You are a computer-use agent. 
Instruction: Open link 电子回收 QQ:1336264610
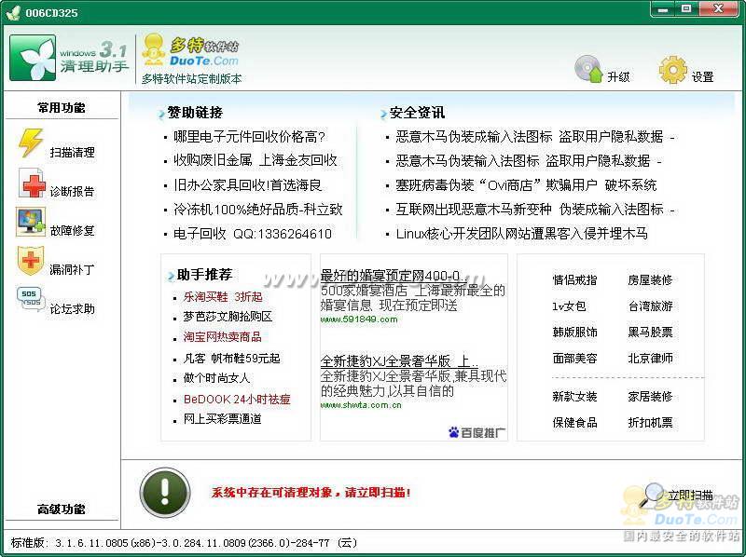pos(253,234)
